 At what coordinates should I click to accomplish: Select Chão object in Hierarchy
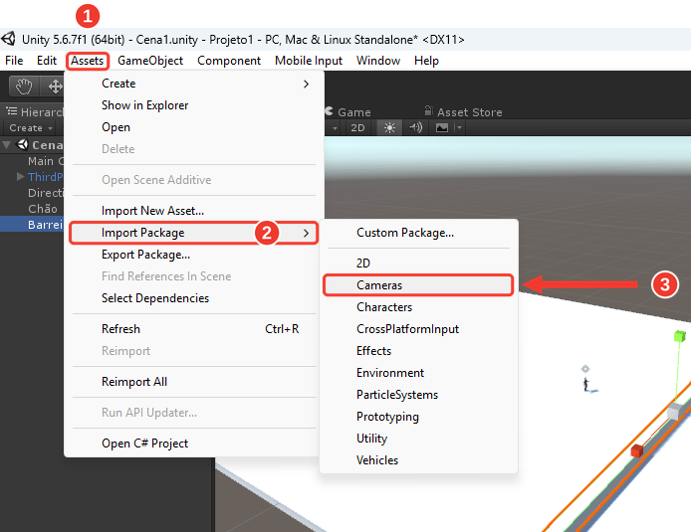click(x=42, y=209)
